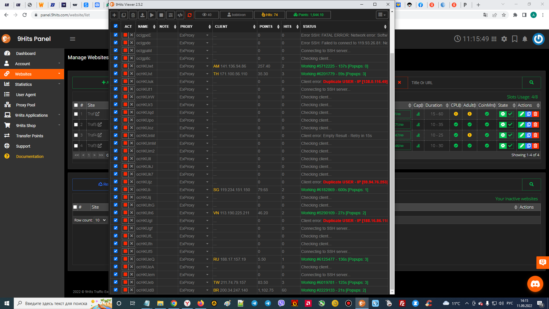Uncheck the ocHKUdB row checkbox
Screen dimensions: 549x309
tap(116, 290)
